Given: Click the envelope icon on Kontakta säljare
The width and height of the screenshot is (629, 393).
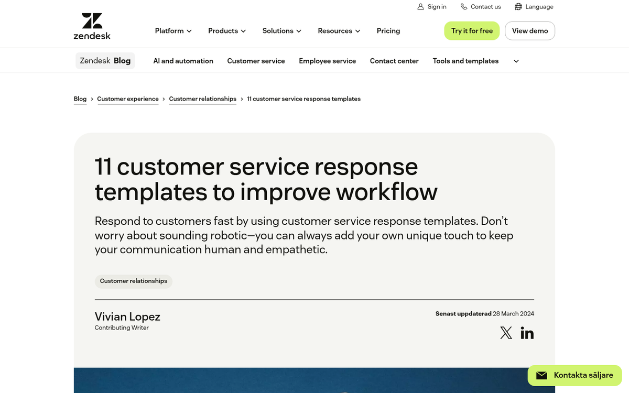Looking at the screenshot, I should 541,375.
